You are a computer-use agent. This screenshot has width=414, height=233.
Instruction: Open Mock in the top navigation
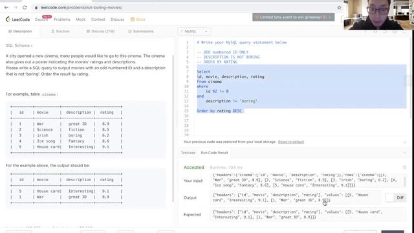(x=80, y=19)
